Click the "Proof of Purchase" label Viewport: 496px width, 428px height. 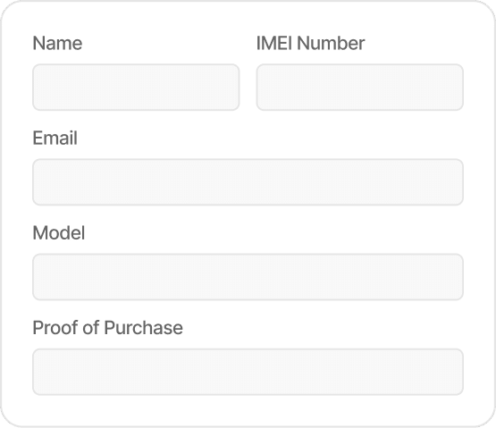[108, 328]
